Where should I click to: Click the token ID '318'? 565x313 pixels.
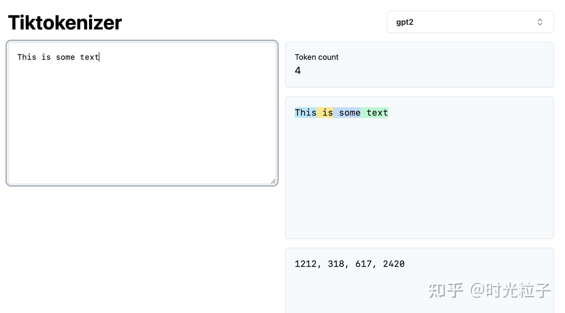pos(334,263)
